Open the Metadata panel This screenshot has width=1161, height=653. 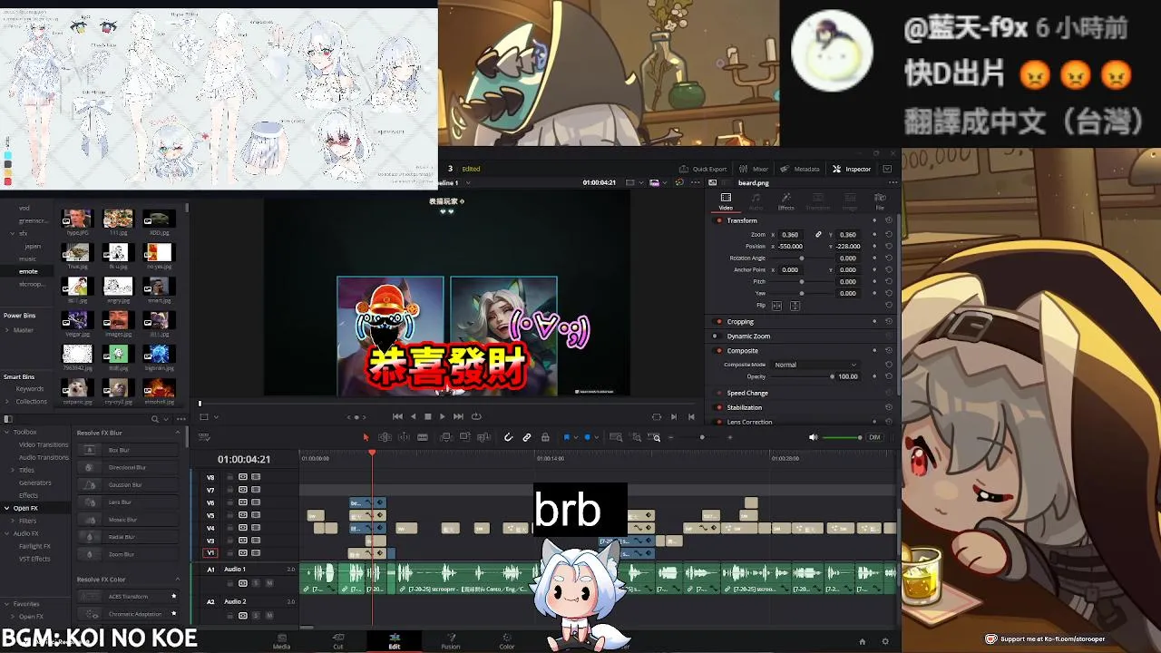click(800, 169)
